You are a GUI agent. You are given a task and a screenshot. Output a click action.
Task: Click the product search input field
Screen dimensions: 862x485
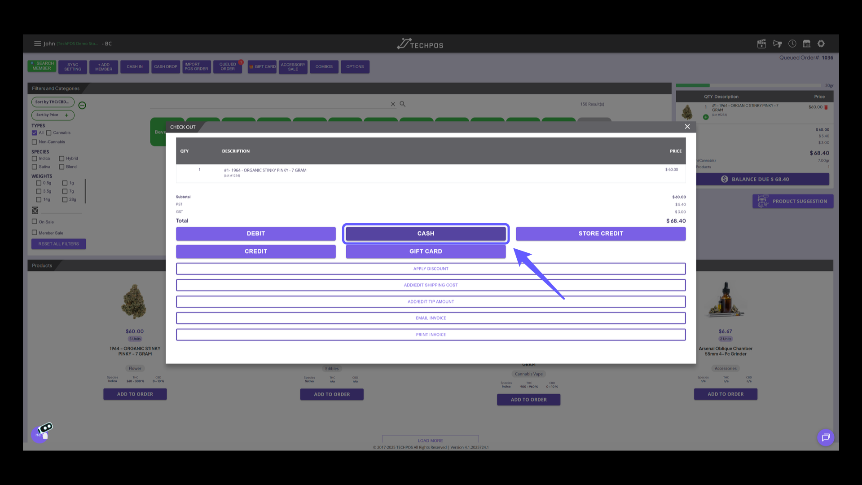point(269,104)
